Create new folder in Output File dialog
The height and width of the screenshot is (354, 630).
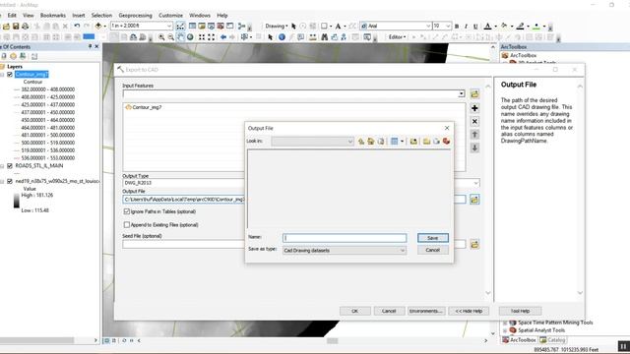426,142
